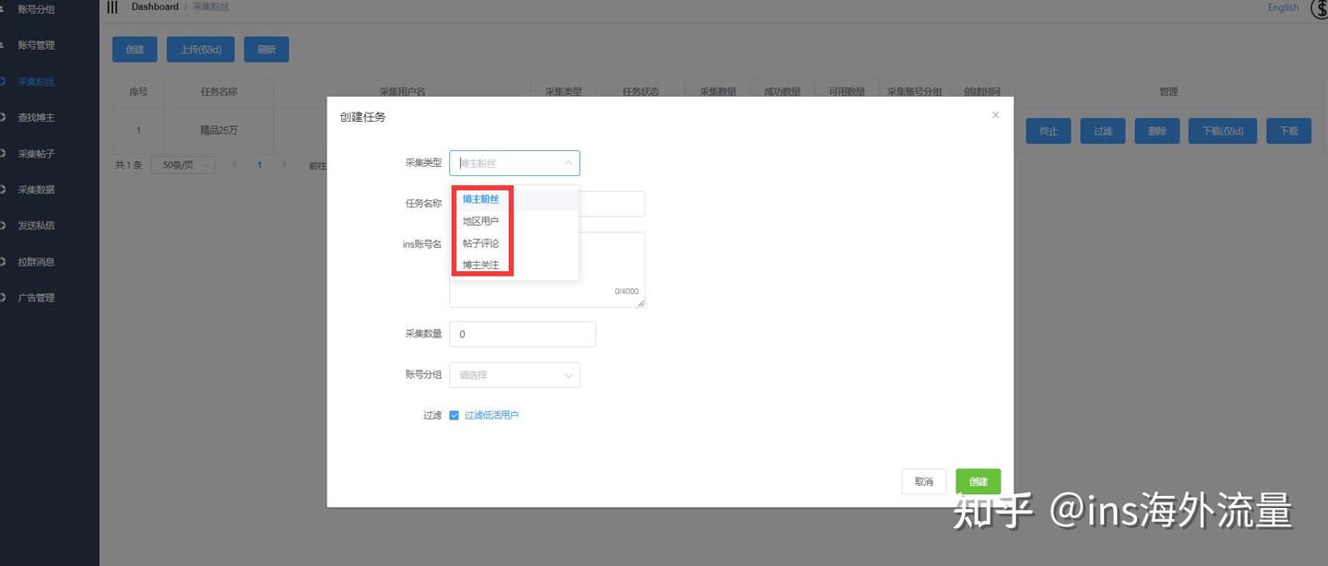Click the dollar coin icon at top right
The image size is (1328, 566).
coord(1320,8)
